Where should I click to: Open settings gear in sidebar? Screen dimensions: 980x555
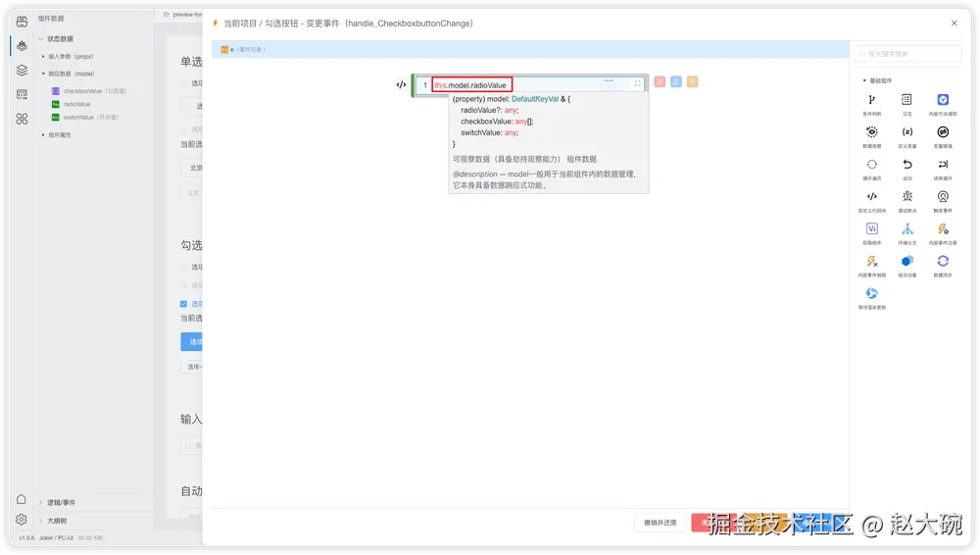pos(22,520)
